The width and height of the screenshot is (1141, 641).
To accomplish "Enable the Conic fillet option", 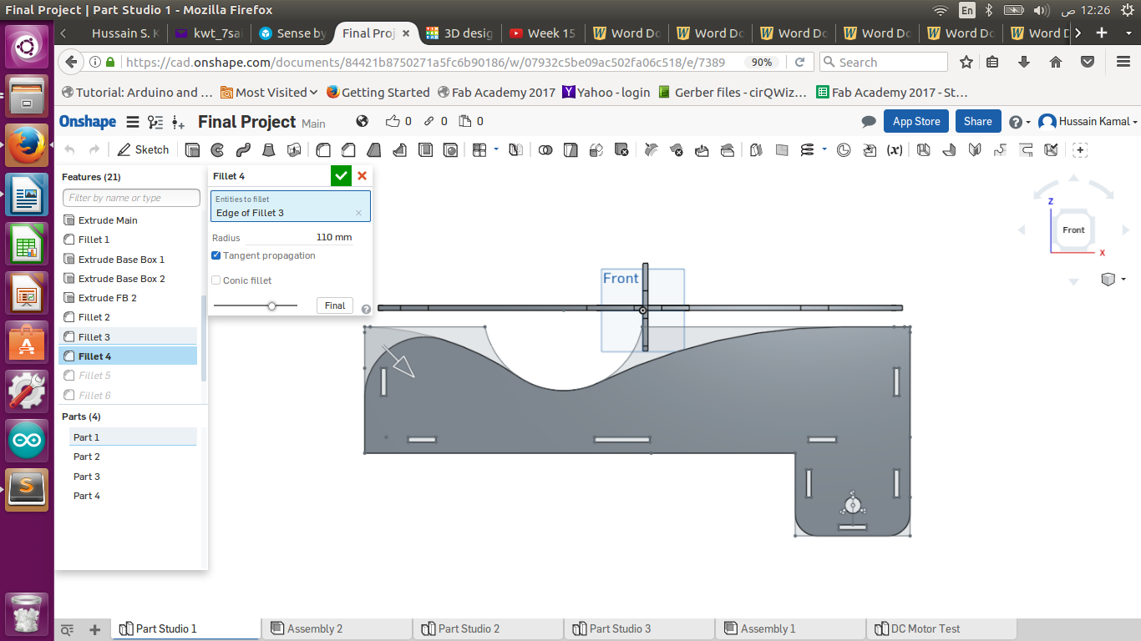I will click(216, 280).
